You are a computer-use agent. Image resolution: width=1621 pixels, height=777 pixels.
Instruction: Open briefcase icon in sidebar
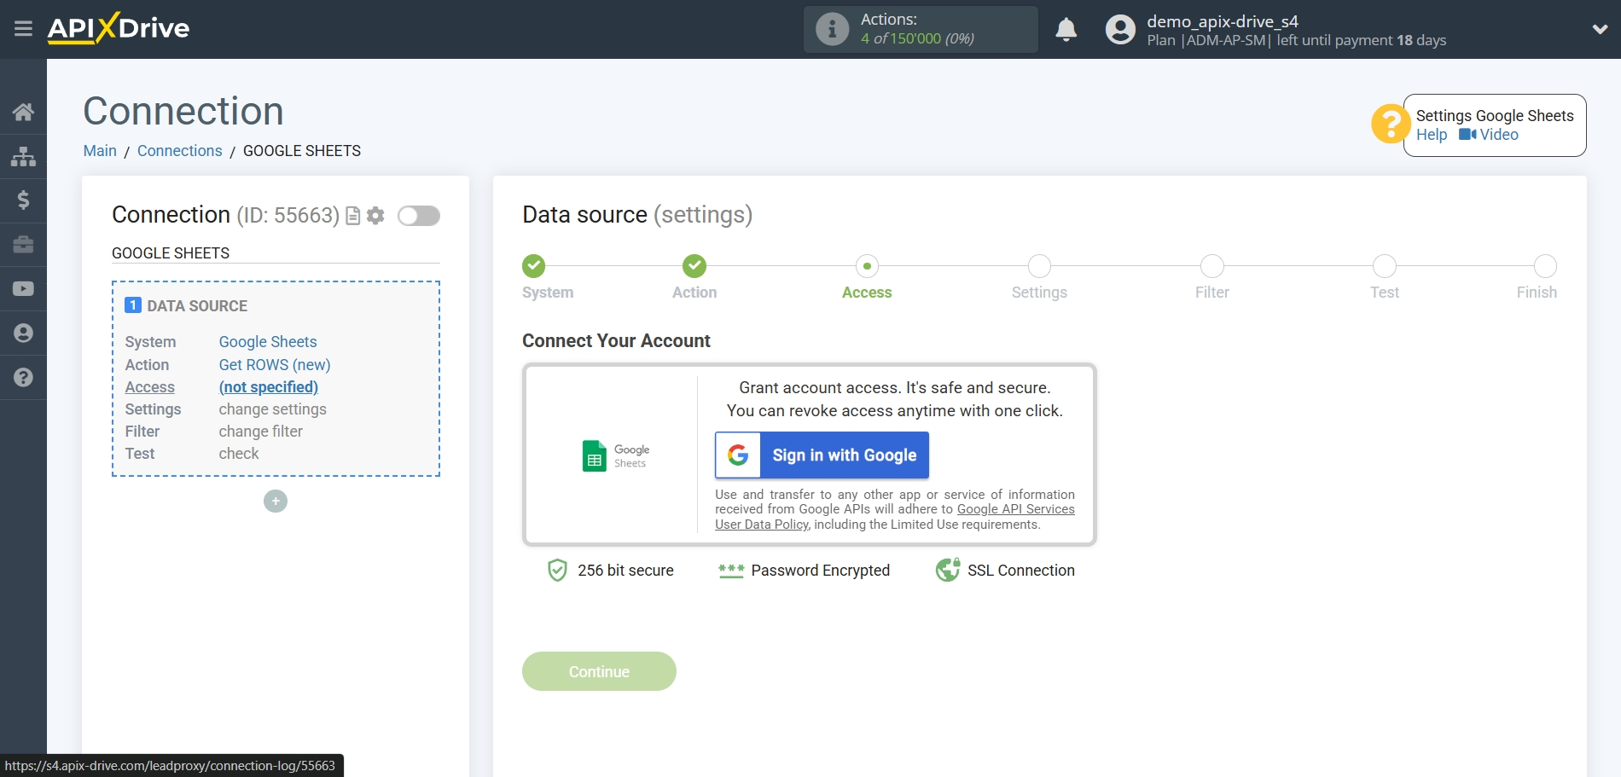[x=23, y=245]
